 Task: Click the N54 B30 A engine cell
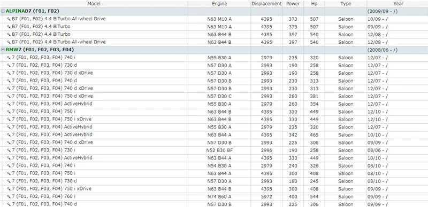tap(219, 166)
